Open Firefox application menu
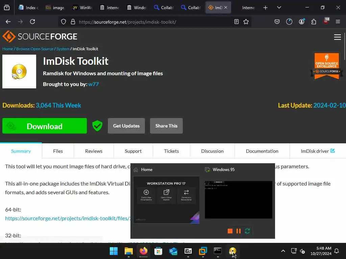346x259 pixels. coord(338,22)
